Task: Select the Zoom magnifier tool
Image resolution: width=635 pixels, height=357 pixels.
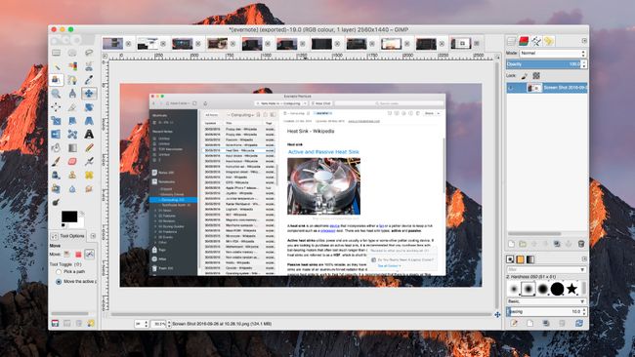Action: coord(56,94)
